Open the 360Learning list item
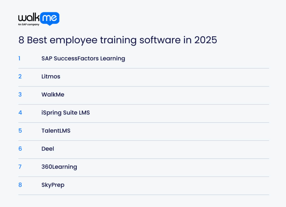The height and width of the screenshot is (207, 286). [x=59, y=167]
